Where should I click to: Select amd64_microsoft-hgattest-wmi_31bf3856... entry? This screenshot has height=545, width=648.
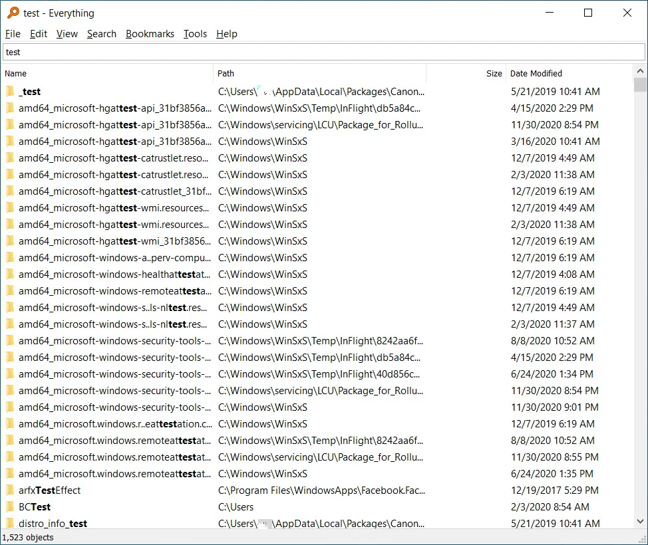[x=114, y=241]
